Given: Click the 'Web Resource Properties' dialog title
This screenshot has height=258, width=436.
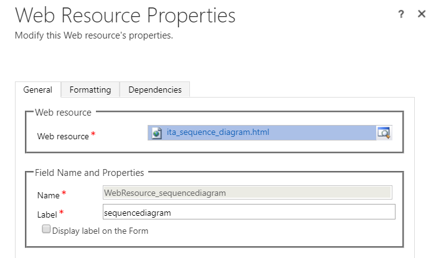Looking at the screenshot, I should [125, 16].
